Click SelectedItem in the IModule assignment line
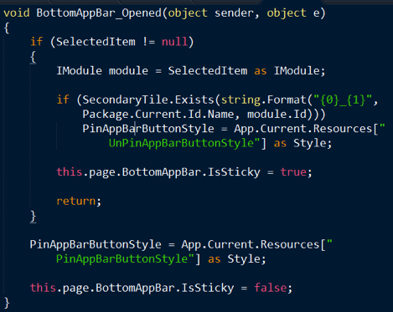The width and height of the screenshot is (393, 312). coord(208,71)
